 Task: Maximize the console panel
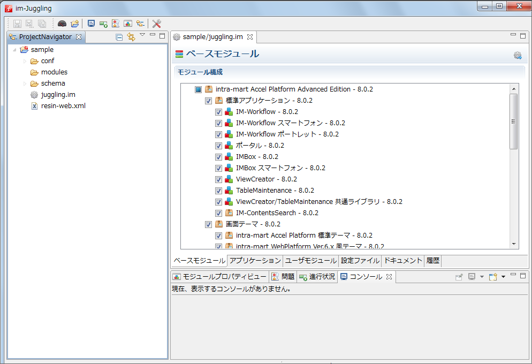(x=523, y=275)
